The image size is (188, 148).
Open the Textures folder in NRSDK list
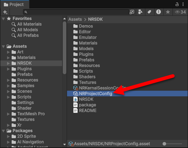pyautogui.click(x=85, y=82)
